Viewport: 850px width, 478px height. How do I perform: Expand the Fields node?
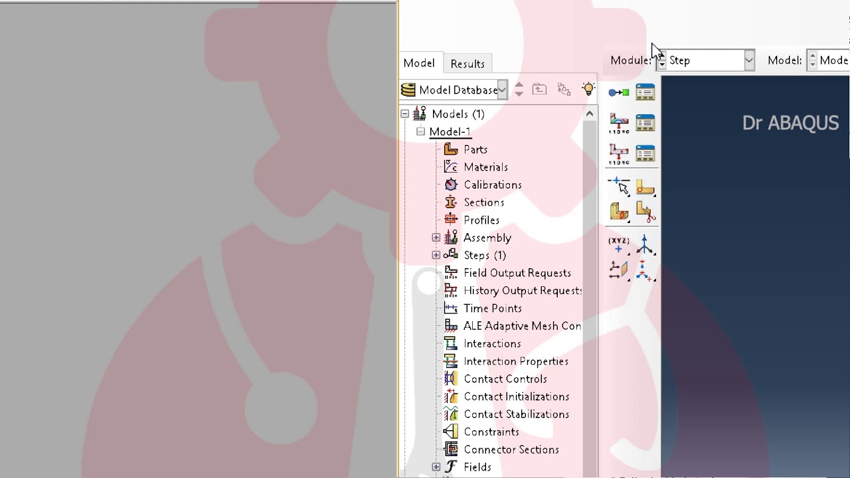(436, 467)
